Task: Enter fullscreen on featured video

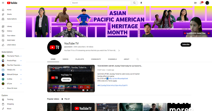Action: pos(91,90)
